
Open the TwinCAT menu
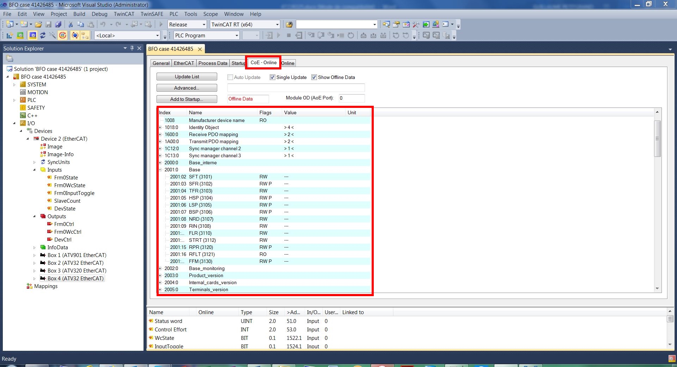124,14
